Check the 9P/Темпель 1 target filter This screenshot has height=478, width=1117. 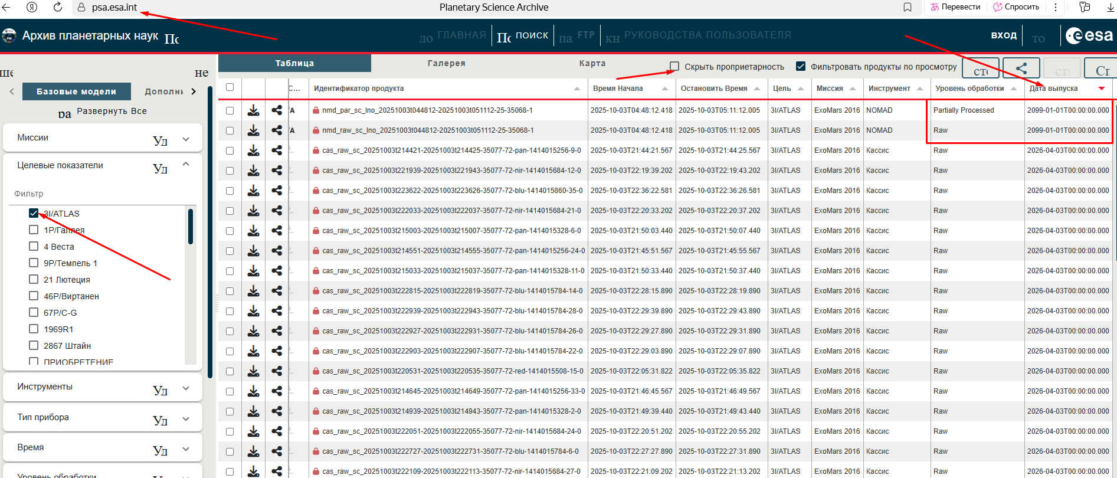coord(34,263)
